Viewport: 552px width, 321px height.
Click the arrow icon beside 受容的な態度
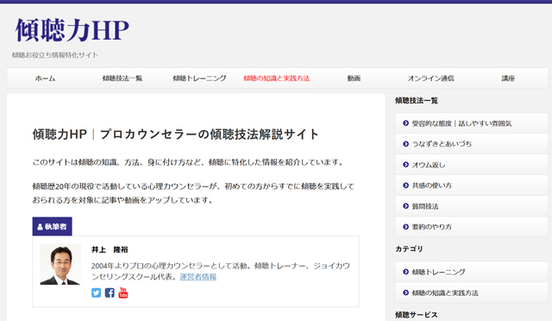pos(405,123)
